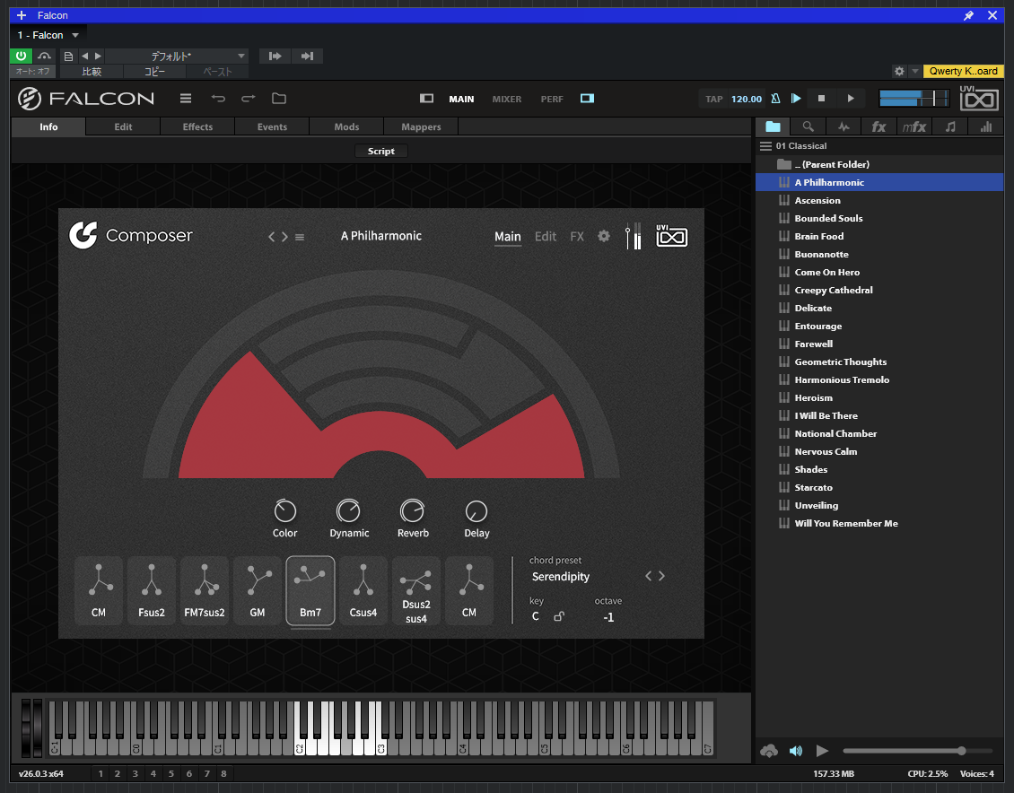Open dropdown arrow next to host gear
Viewport: 1014px width, 793px height.
tap(914, 71)
